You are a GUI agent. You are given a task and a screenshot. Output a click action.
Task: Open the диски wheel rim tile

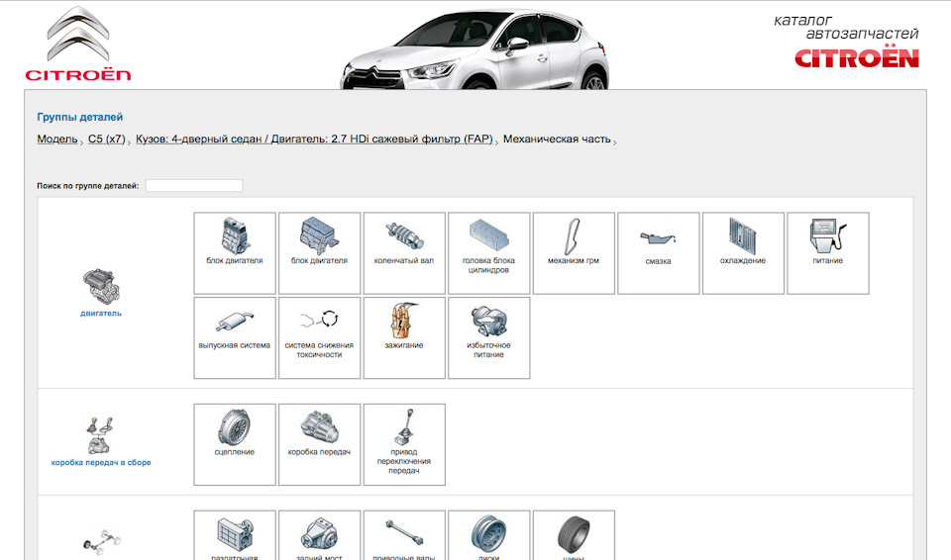(488, 535)
